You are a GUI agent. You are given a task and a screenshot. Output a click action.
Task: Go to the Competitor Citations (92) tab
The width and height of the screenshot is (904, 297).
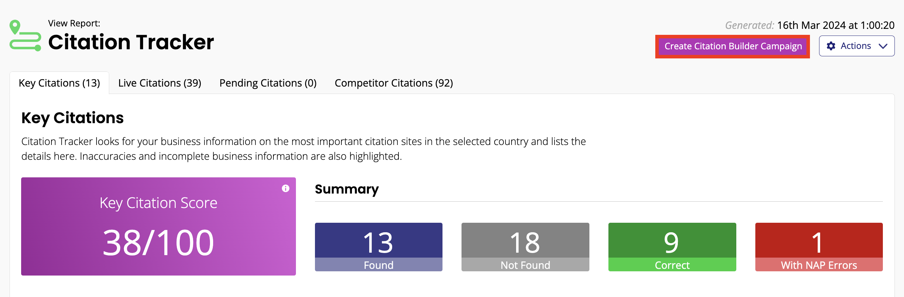[x=394, y=83]
